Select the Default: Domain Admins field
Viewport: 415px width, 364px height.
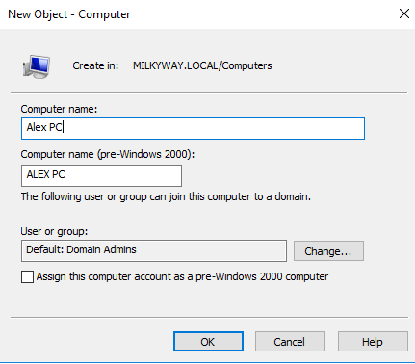point(154,250)
